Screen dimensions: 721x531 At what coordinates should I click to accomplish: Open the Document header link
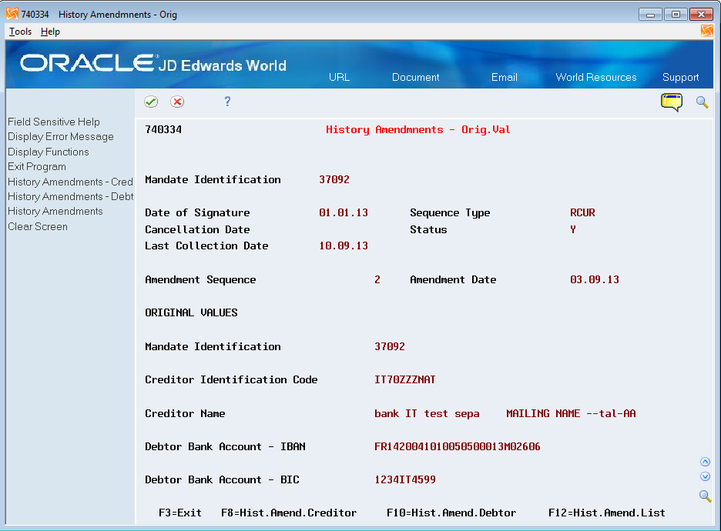(x=416, y=77)
